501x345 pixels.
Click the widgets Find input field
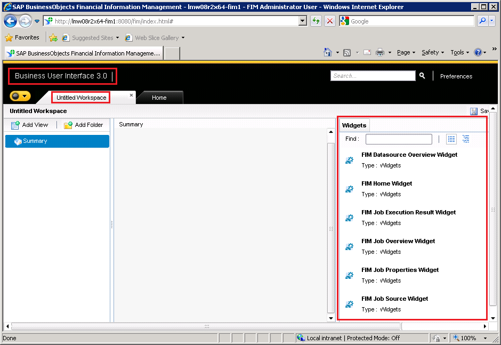pyautogui.click(x=399, y=139)
